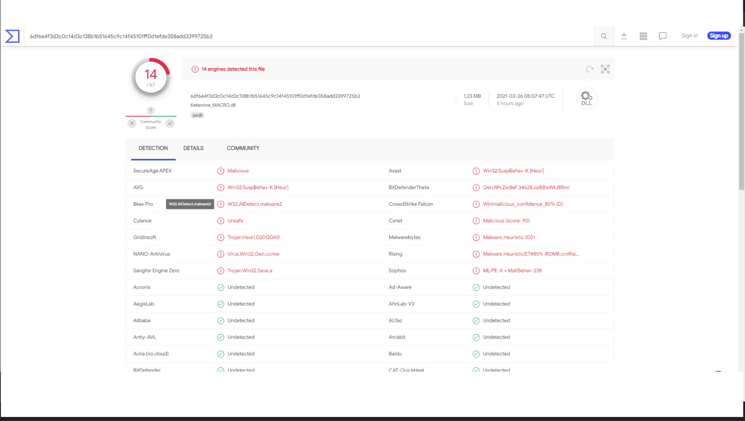Click the Ad-Aware engine name
Image resolution: width=745 pixels, height=421 pixels.
tap(400, 287)
